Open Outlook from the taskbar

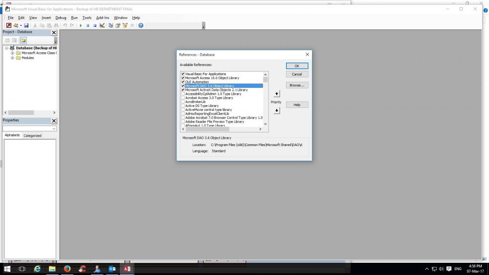[x=112, y=269]
